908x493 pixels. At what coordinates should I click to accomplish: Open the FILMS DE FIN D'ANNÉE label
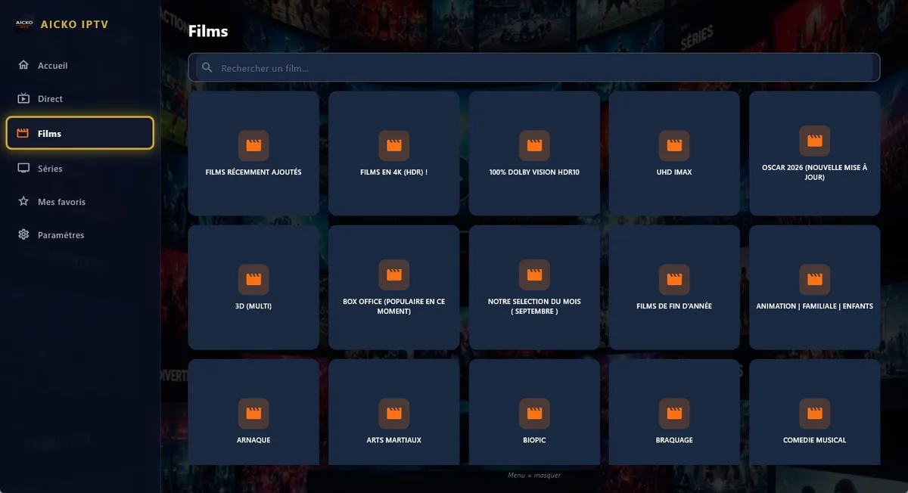tap(674, 306)
